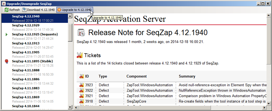
Task: Click the icon beside ticket 3923
Action: tap(82, 85)
